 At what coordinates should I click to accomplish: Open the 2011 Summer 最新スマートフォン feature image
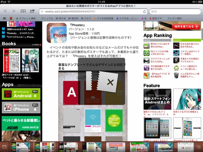(157, 99)
